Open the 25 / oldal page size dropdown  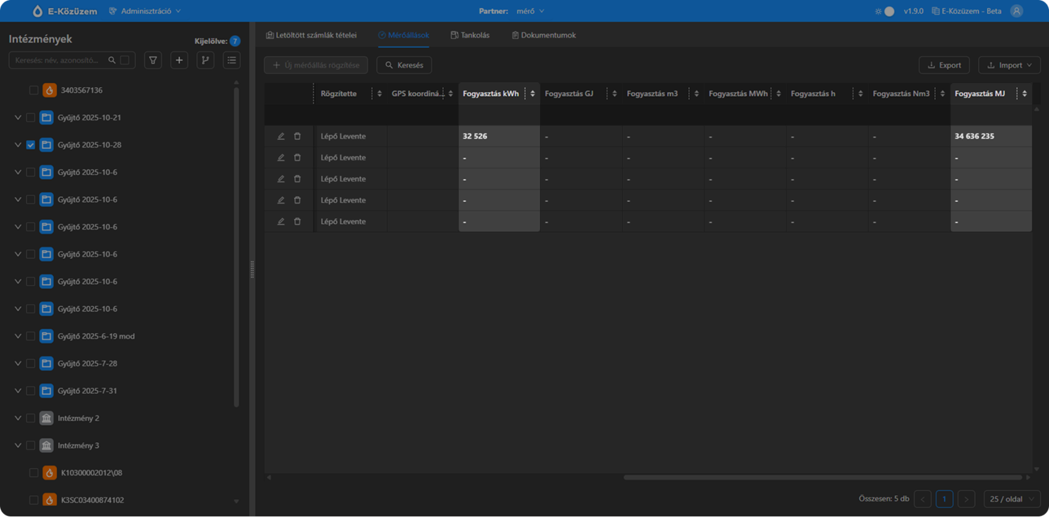1012,499
